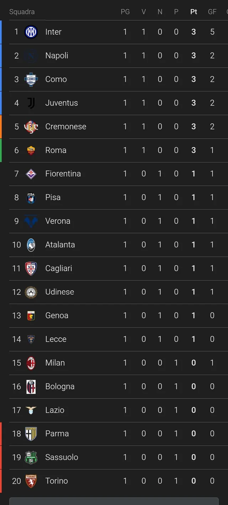The image size is (228, 505).
Task: Click the Milan club crest
Action: (31, 363)
